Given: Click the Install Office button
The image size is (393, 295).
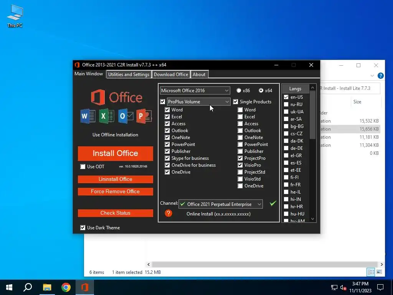Looking at the screenshot, I should (x=115, y=153).
